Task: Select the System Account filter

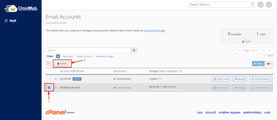Action: [x=84, y=56]
